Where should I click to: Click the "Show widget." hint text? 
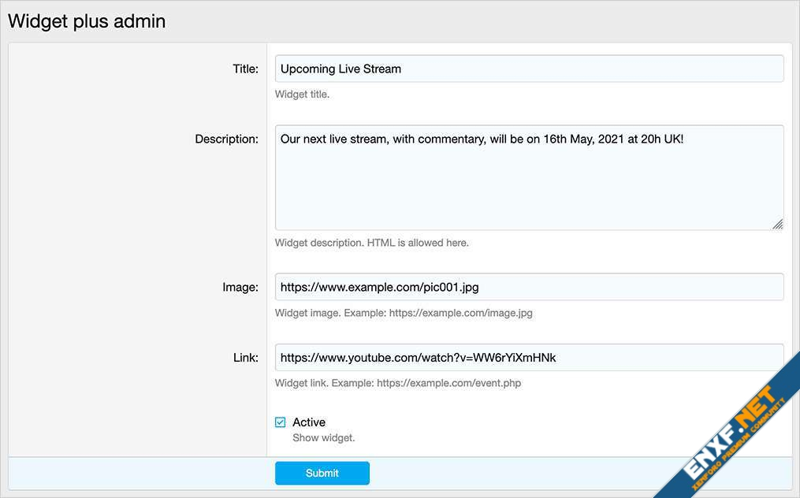323,437
